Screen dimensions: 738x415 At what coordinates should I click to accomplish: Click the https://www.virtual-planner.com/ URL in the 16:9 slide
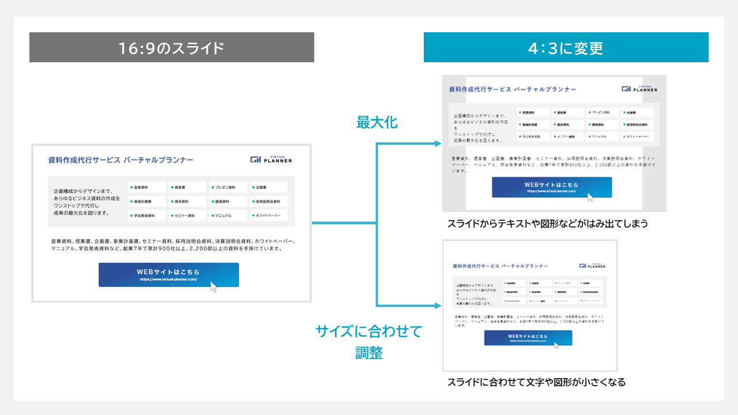[168, 280]
